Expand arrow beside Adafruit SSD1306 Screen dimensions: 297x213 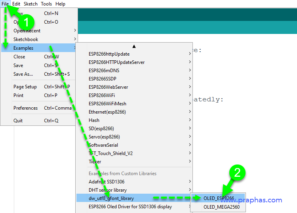point(190,181)
